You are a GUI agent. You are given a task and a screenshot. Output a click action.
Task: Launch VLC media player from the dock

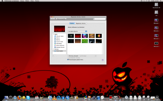tap(54, 98)
